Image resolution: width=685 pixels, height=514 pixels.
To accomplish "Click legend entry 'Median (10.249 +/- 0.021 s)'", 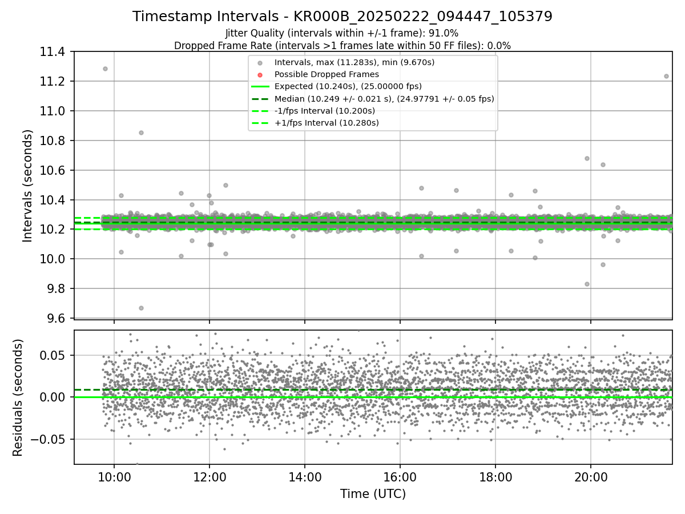I will 384,99.
